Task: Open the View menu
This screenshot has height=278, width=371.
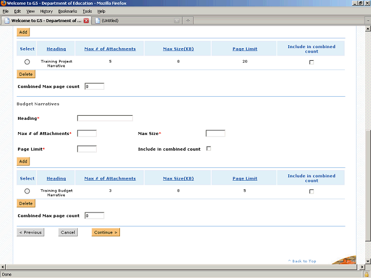Action: pyautogui.click(x=31, y=11)
